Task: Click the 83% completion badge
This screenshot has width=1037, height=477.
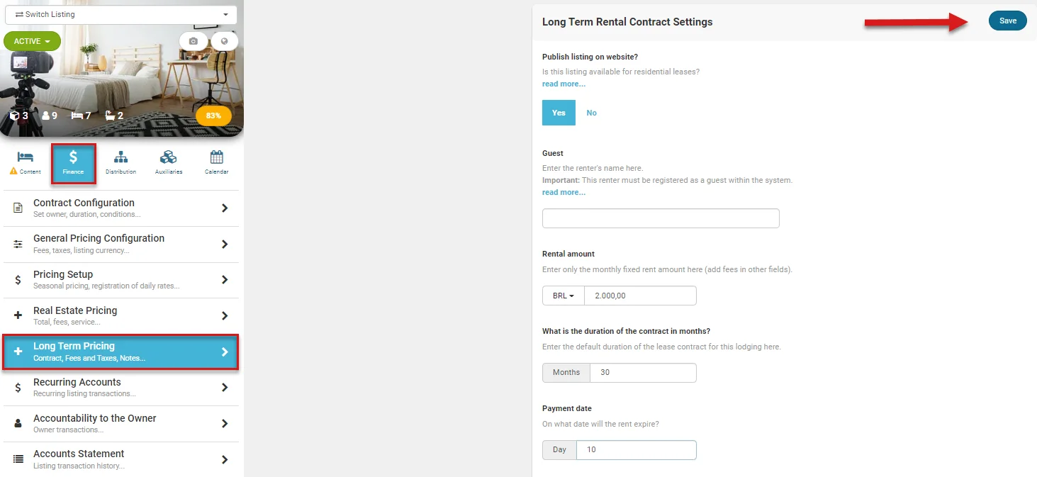Action: click(213, 116)
